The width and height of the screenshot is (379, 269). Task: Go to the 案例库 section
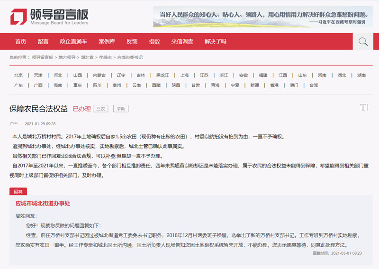107,41
